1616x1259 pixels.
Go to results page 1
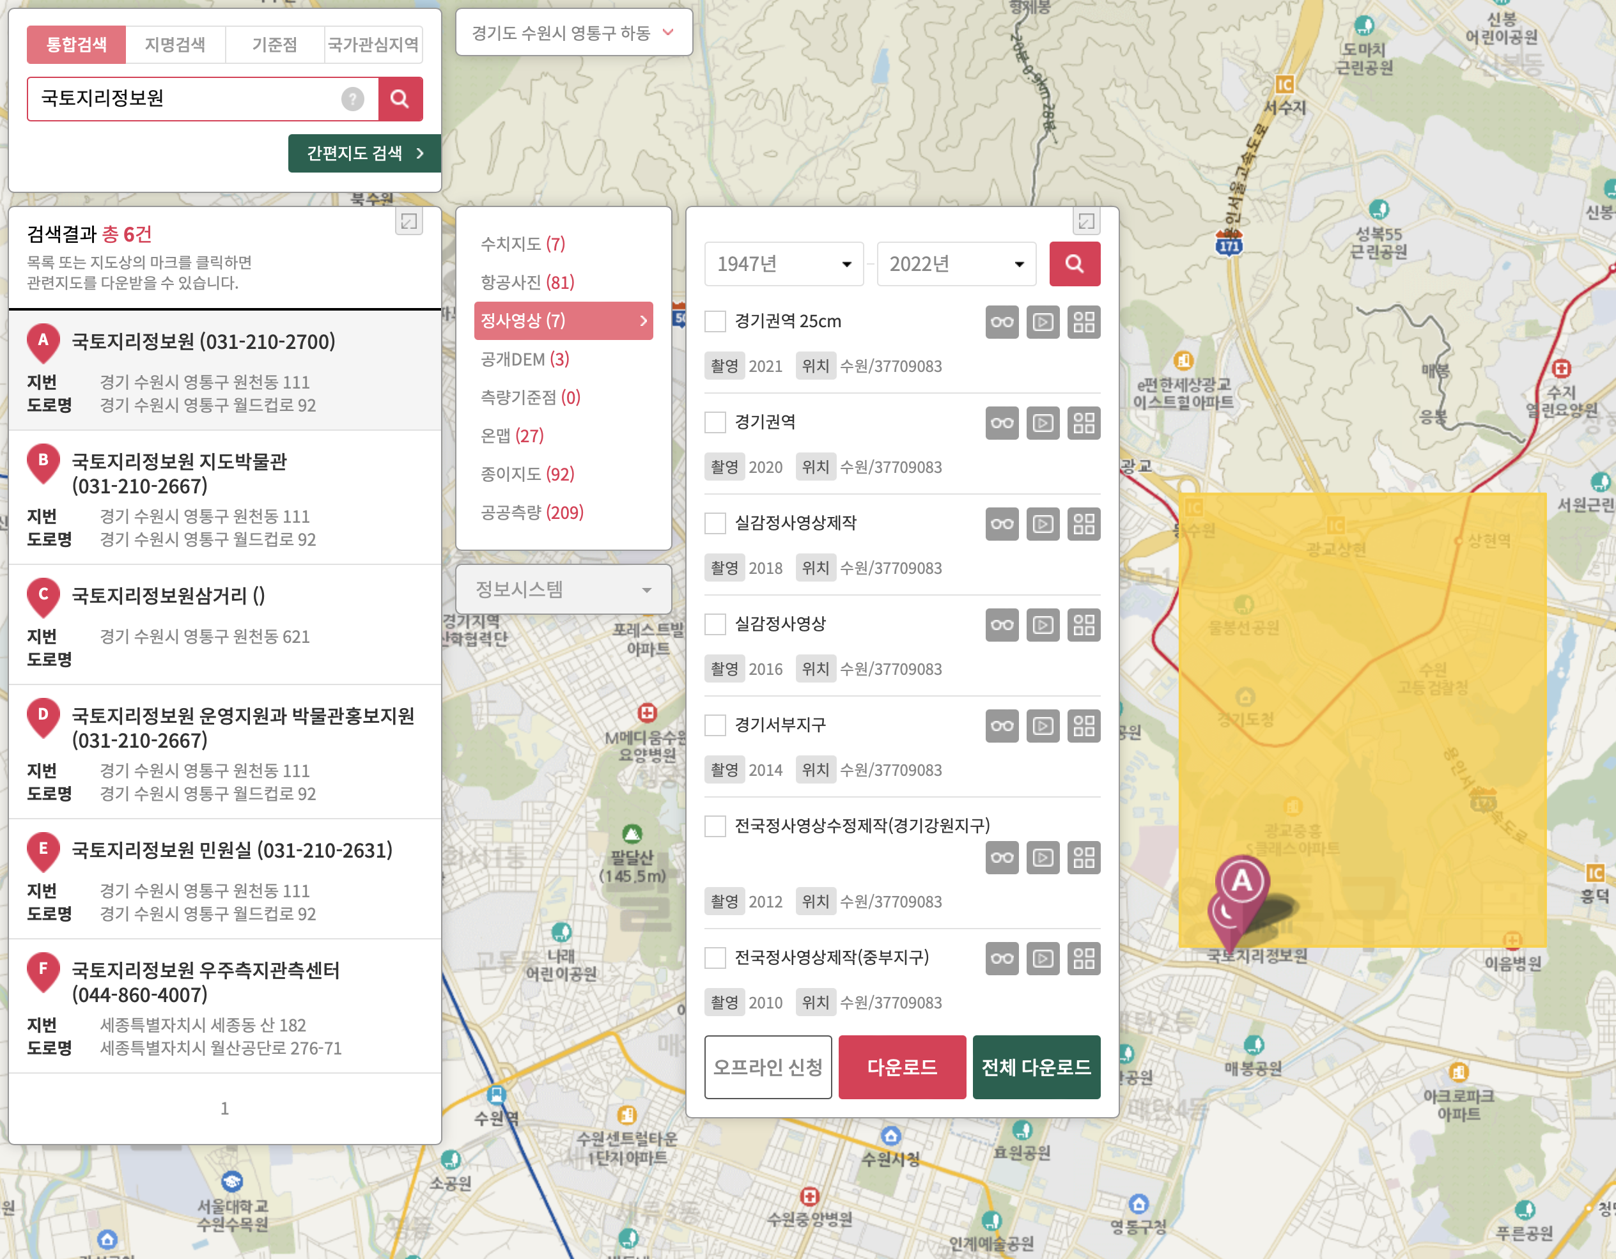pyautogui.click(x=224, y=1108)
